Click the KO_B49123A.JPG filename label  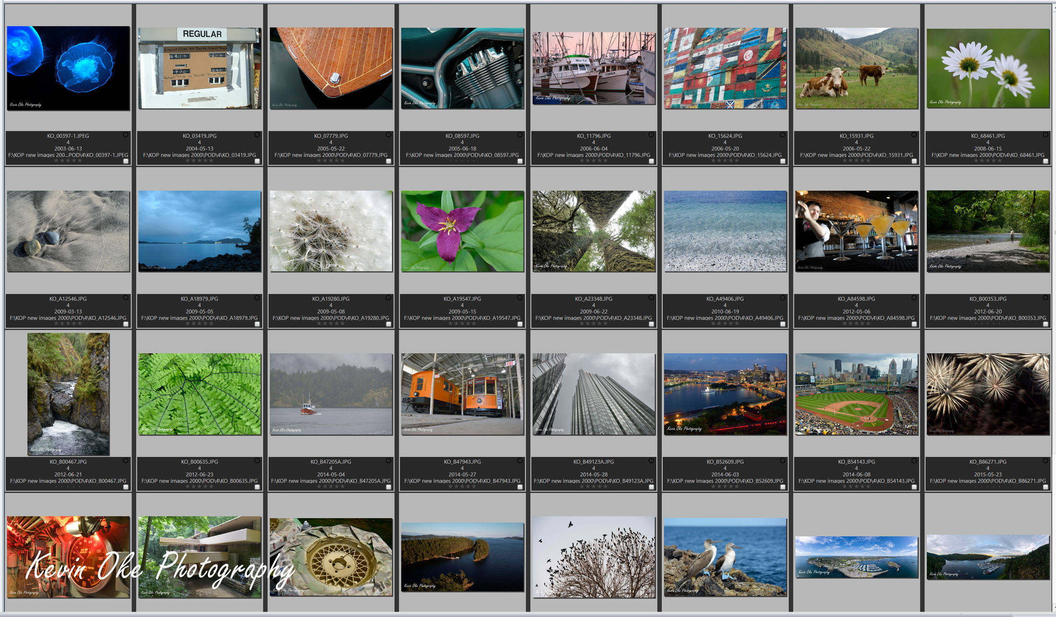(593, 462)
